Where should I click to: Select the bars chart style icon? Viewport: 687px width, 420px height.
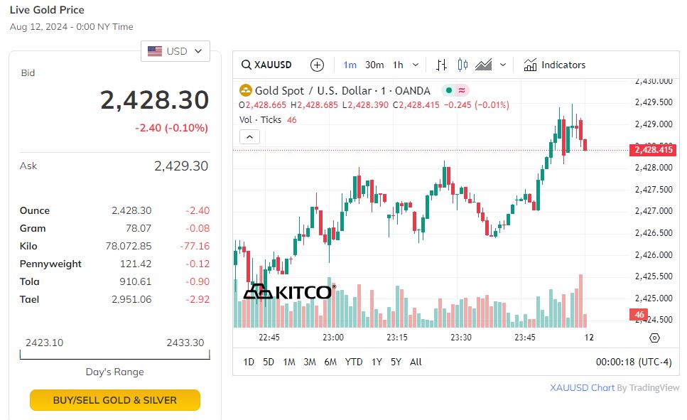[x=441, y=65]
